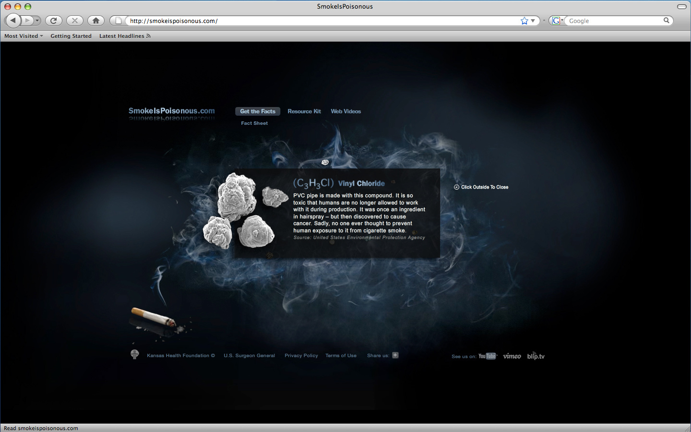Click the vinyl chloride particle image

(245, 210)
